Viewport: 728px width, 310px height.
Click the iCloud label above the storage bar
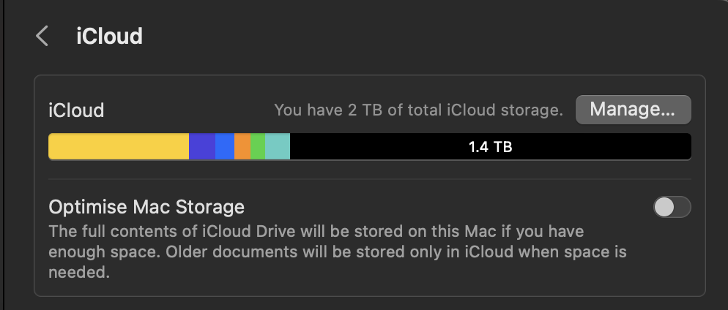[x=76, y=110]
